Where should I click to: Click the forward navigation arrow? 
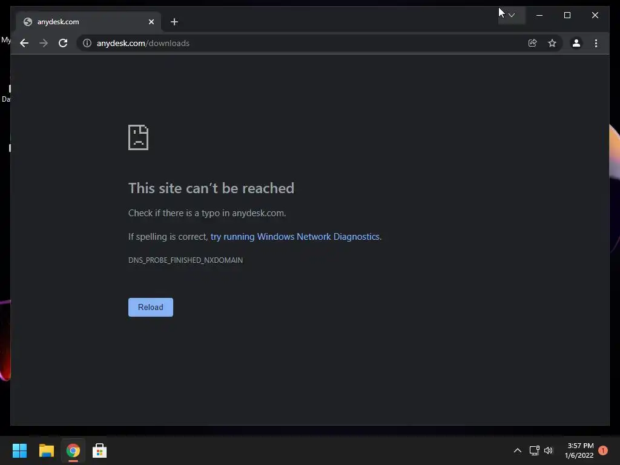coord(44,43)
